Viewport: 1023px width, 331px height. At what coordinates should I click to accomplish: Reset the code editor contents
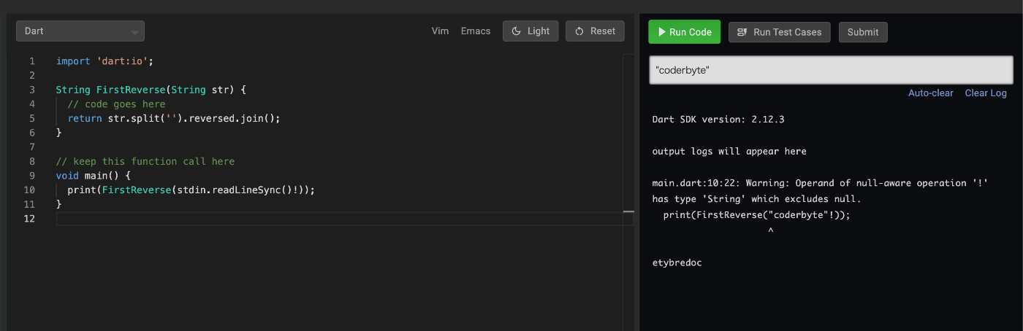(x=595, y=31)
